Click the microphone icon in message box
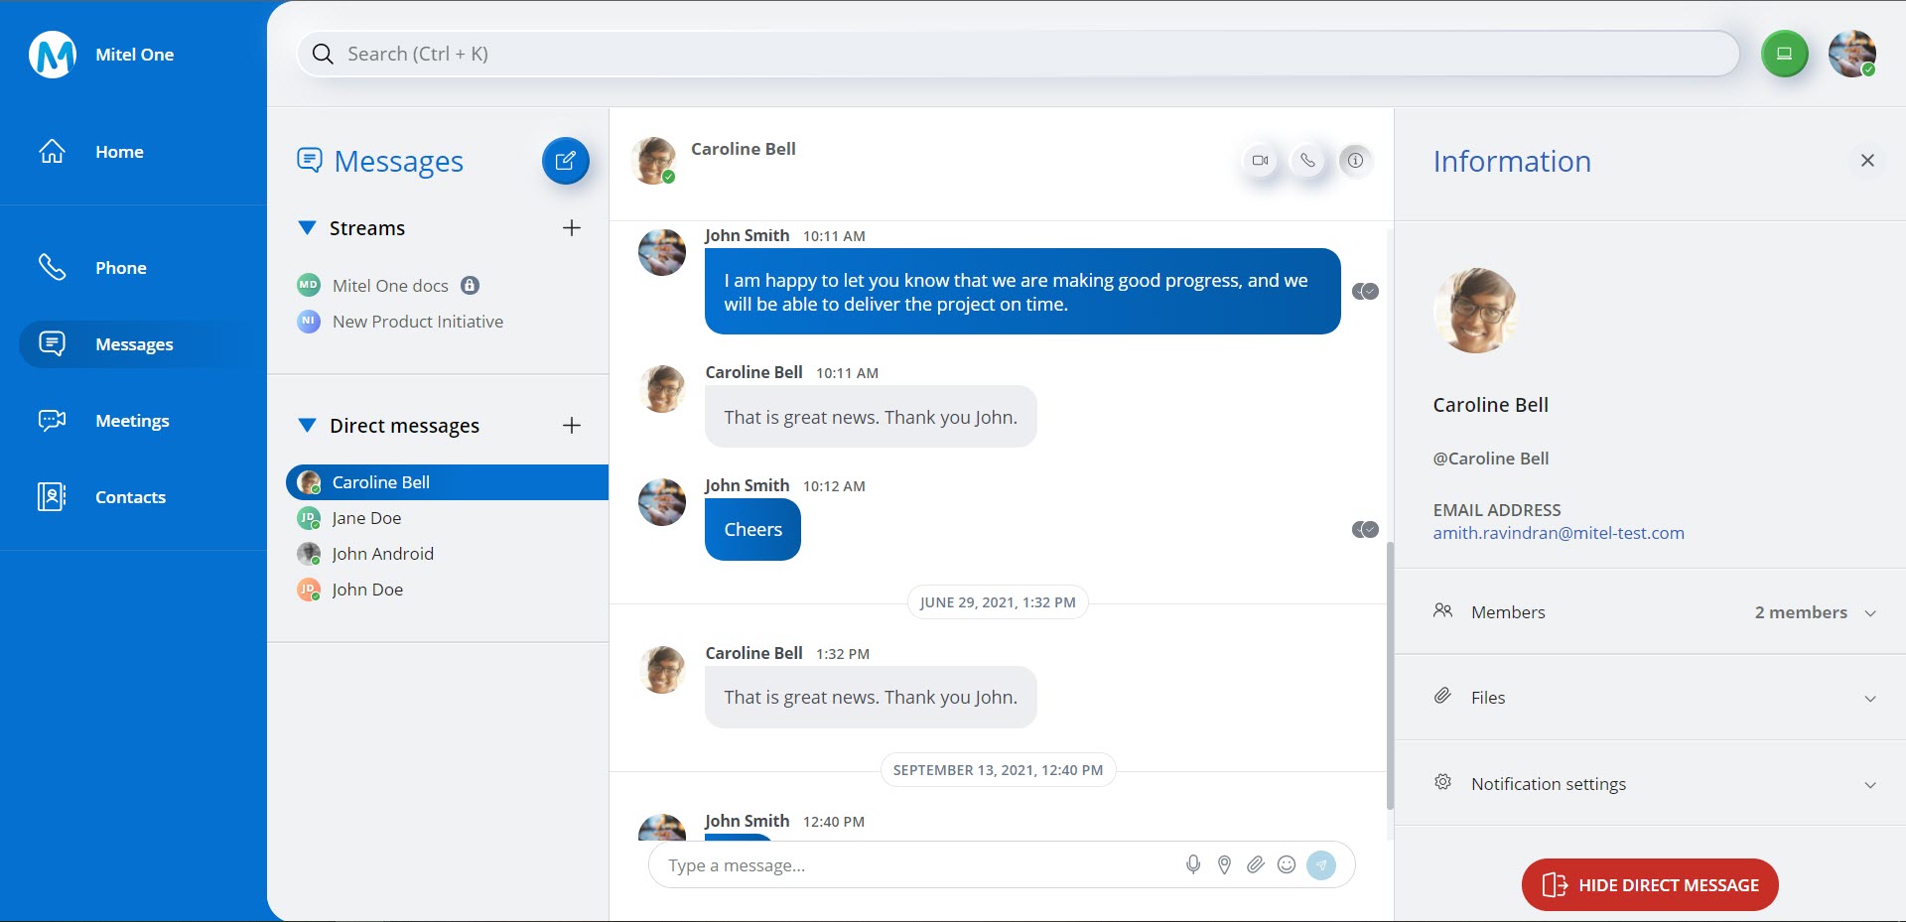1906x922 pixels. (x=1193, y=865)
